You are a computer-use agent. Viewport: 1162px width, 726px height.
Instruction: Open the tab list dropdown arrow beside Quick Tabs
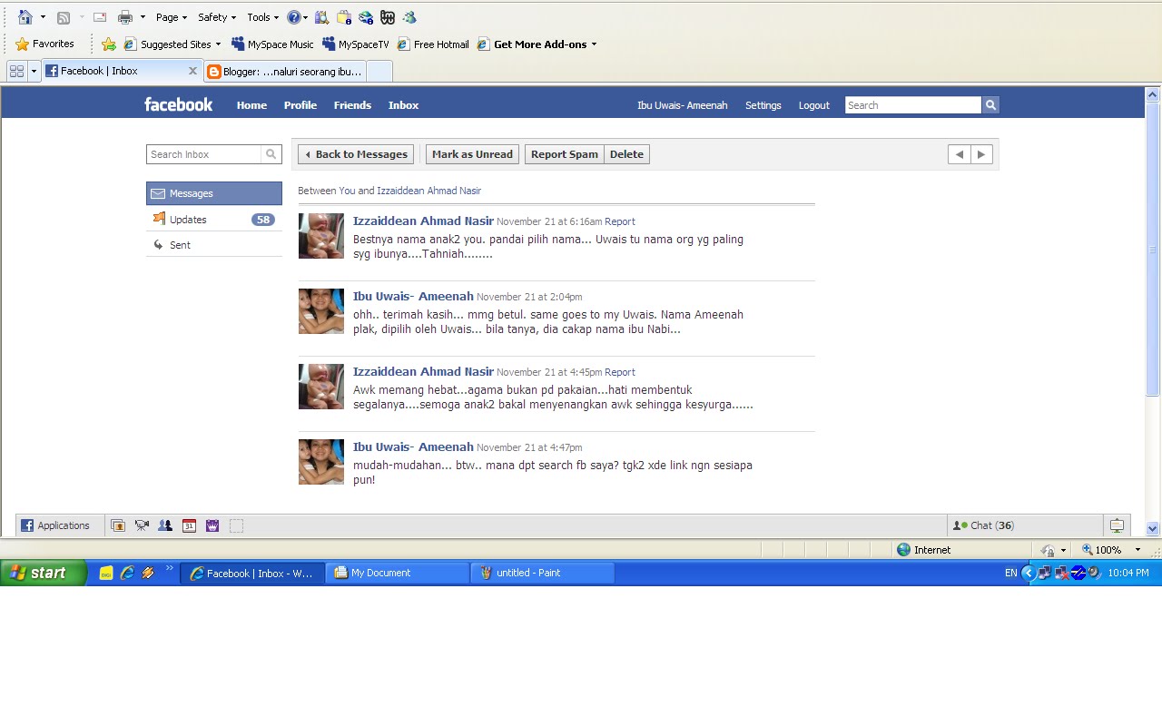click(34, 71)
